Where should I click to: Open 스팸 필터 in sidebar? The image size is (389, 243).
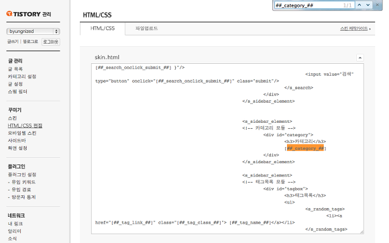17,91
